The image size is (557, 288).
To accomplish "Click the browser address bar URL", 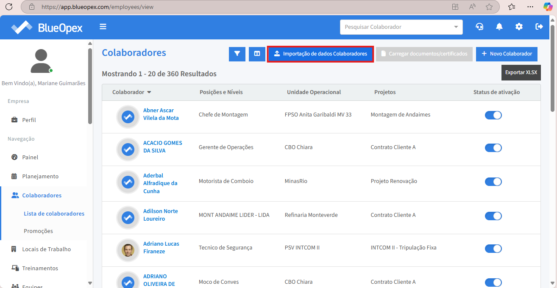I will tap(97, 7).
